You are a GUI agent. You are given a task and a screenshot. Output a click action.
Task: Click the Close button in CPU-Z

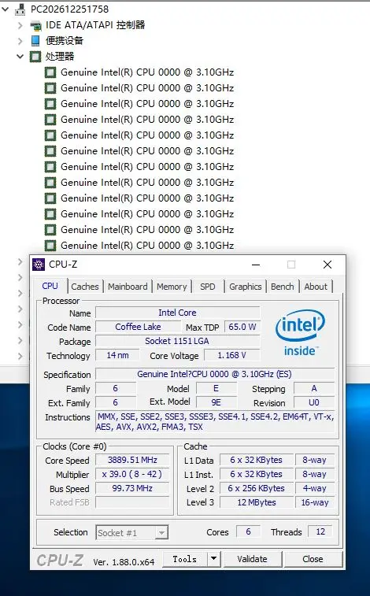(x=313, y=559)
